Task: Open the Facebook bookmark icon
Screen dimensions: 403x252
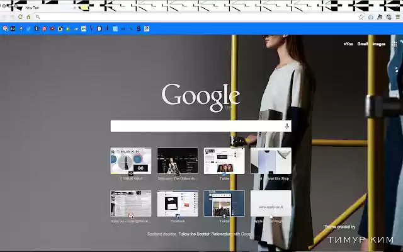Action: click(21, 29)
